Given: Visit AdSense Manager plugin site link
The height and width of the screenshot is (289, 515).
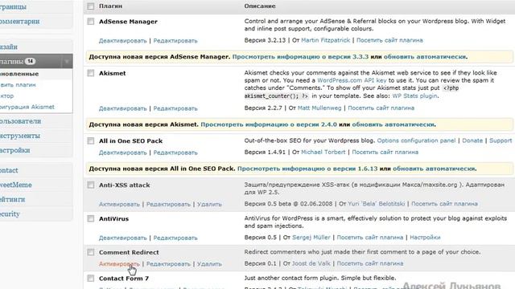Looking at the screenshot, I should point(389,40).
